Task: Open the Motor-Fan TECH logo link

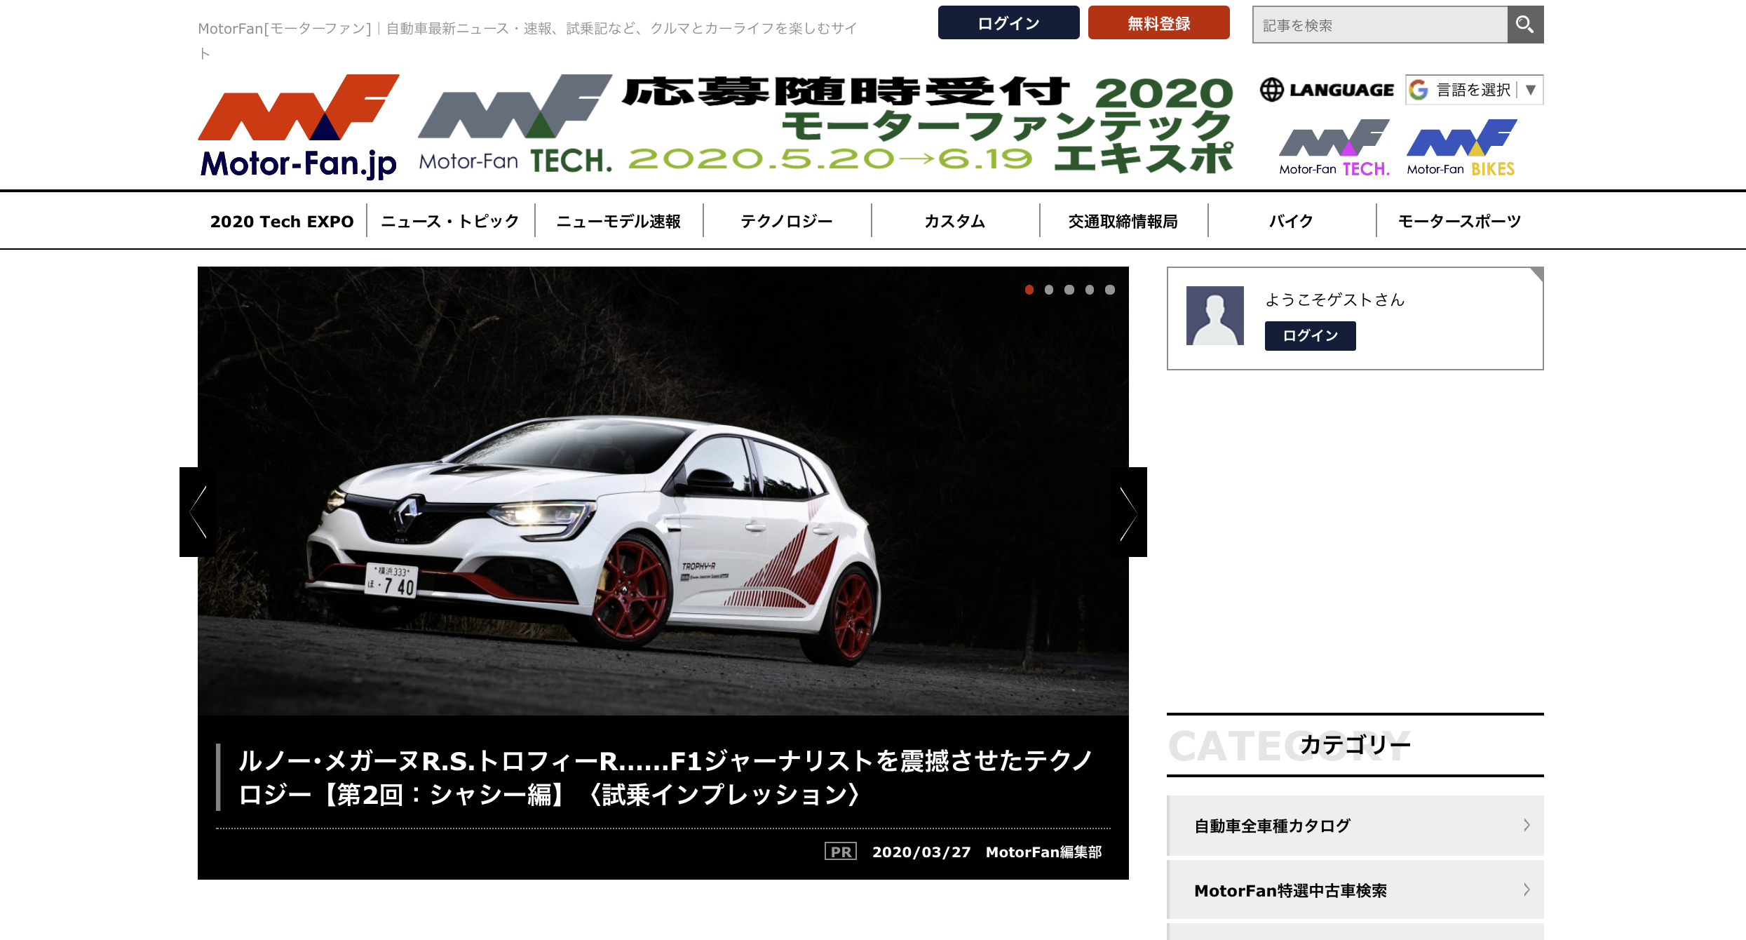Action: [x=1334, y=147]
